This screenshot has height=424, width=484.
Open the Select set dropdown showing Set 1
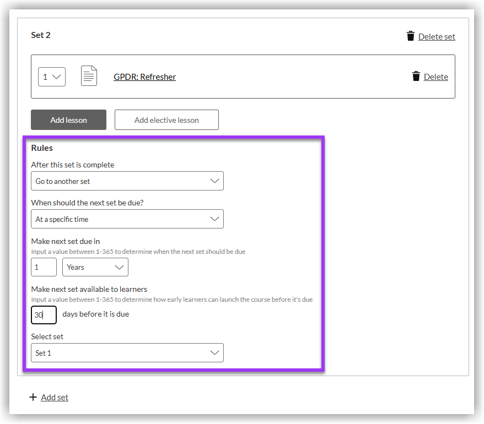click(x=127, y=352)
